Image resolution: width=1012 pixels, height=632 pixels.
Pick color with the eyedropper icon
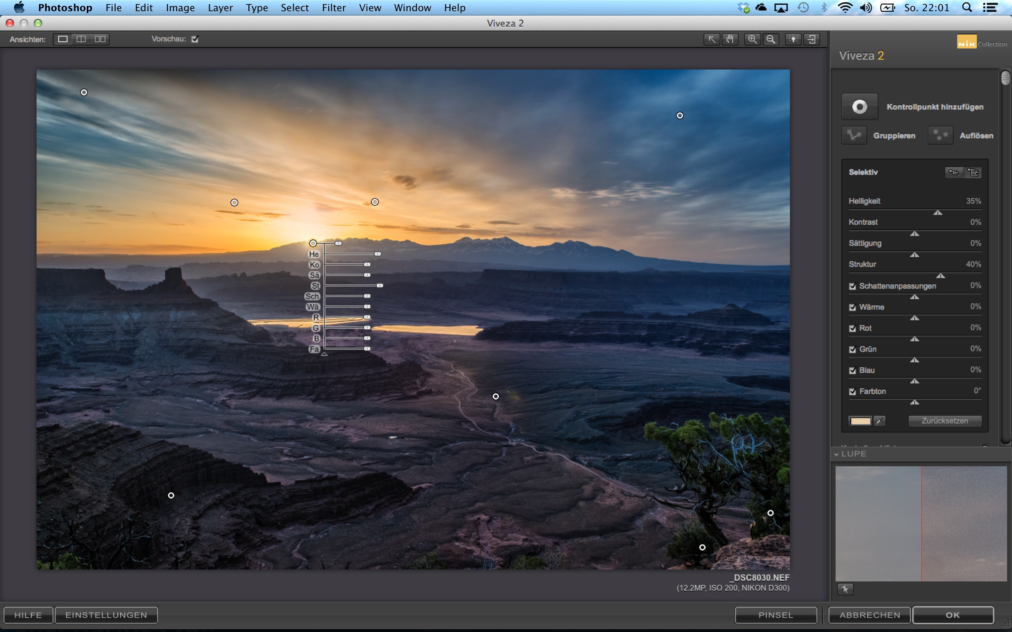tap(879, 421)
